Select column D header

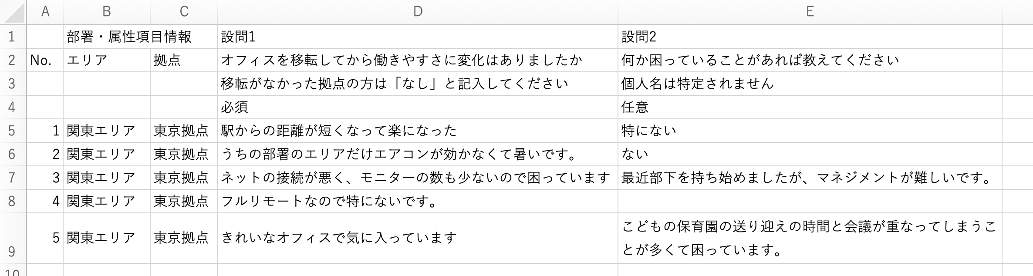tap(417, 12)
